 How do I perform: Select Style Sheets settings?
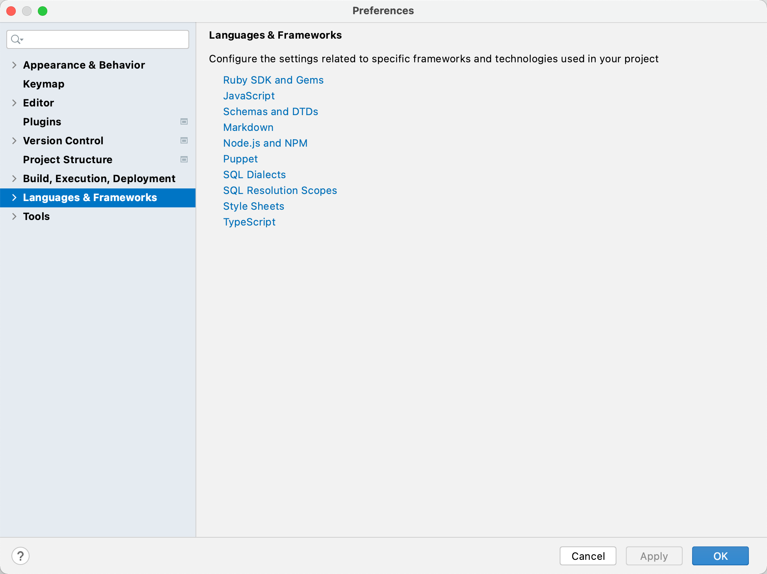[254, 206]
